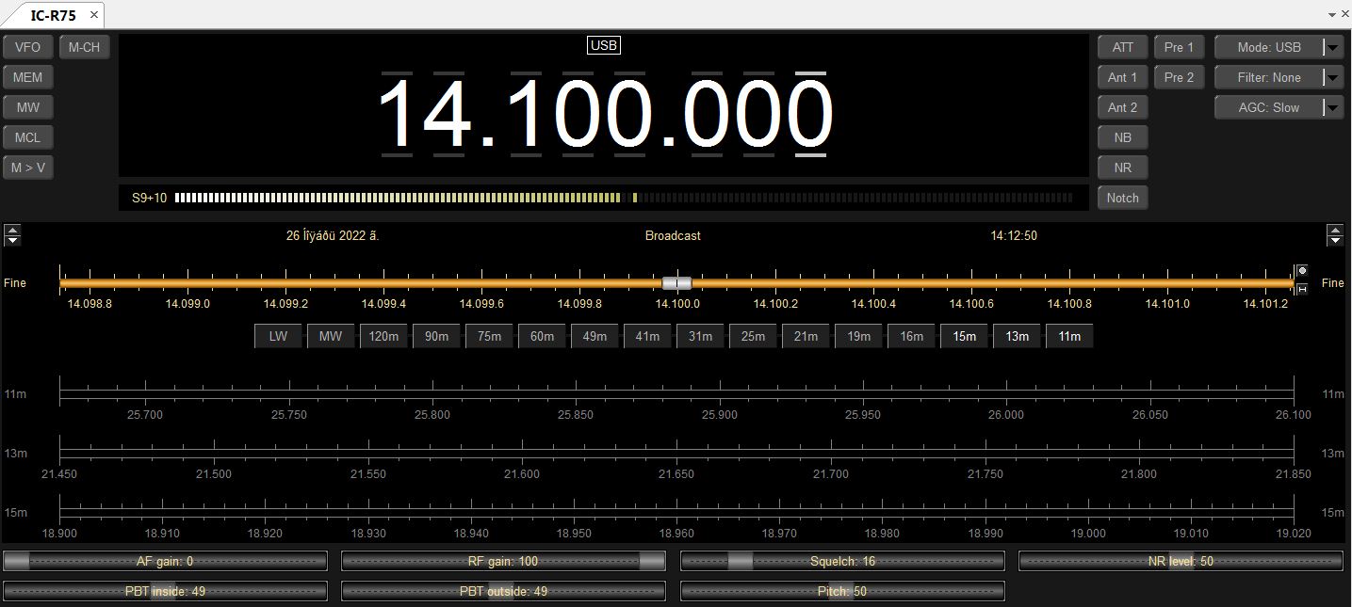The width and height of the screenshot is (1352, 607).
Task: Click the 14:12:50 clock text
Action: (1014, 235)
